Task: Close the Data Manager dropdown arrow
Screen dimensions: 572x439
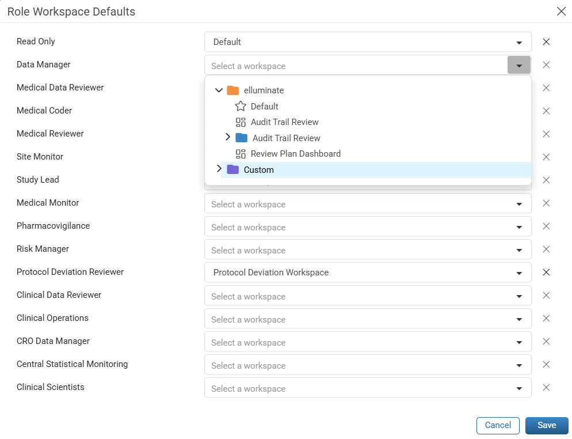Action: click(518, 65)
